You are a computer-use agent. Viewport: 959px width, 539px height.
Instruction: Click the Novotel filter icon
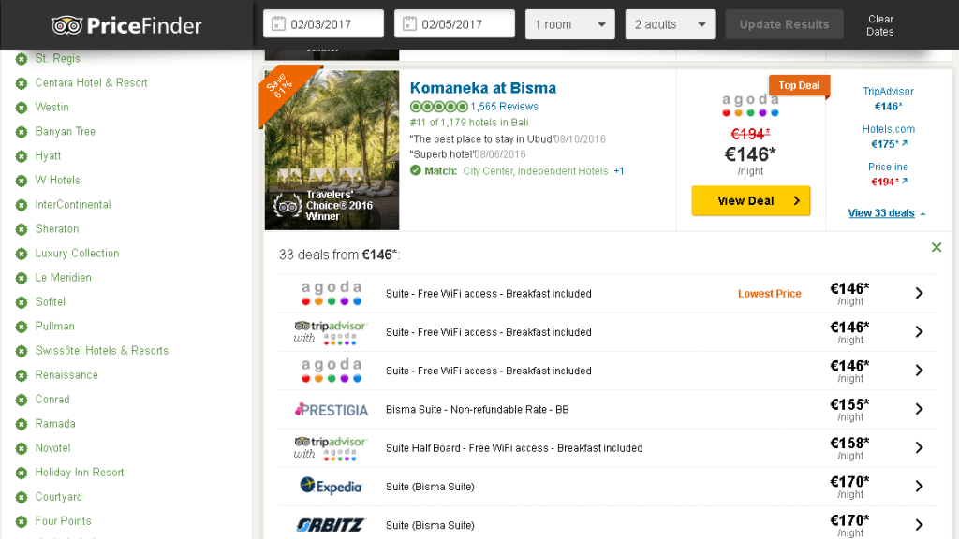click(x=22, y=448)
